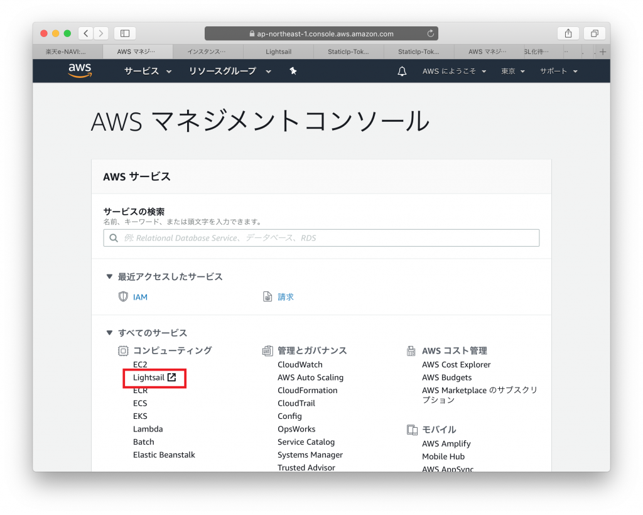Open the サービス dropdown menu
This screenshot has width=643, height=515.
tap(148, 71)
